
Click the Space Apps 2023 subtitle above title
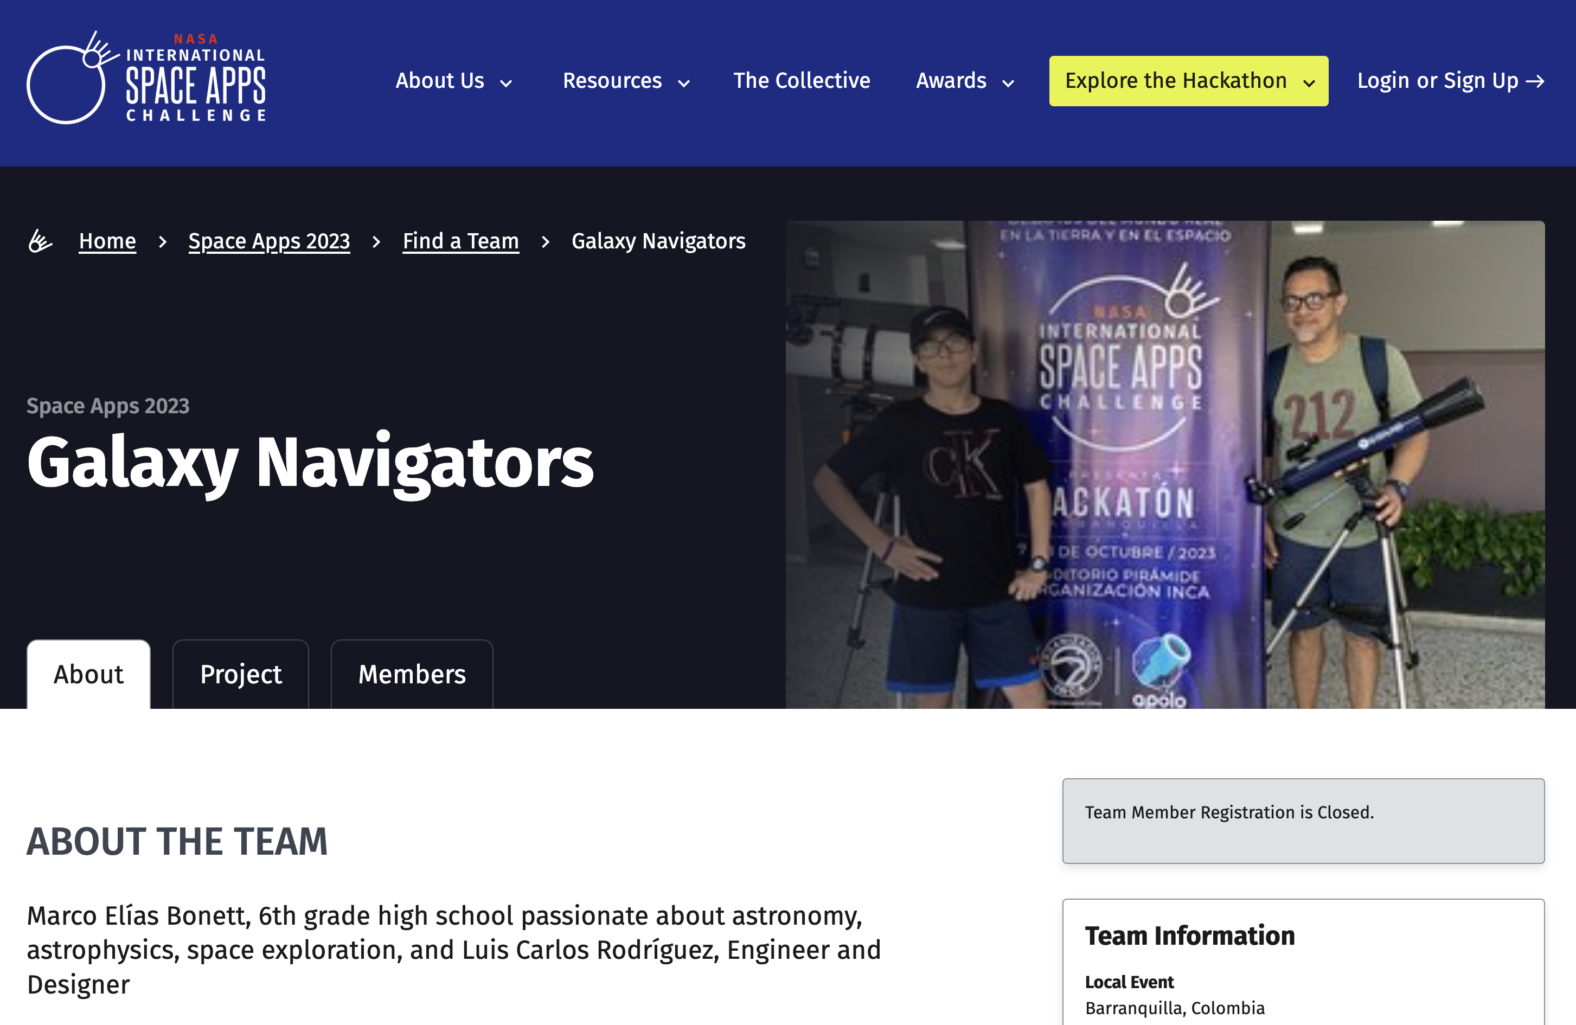(x=108, y=406)
